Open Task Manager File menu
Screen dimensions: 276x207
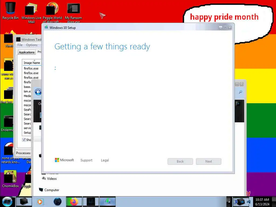pyautogui.click(x=20, y=45)
